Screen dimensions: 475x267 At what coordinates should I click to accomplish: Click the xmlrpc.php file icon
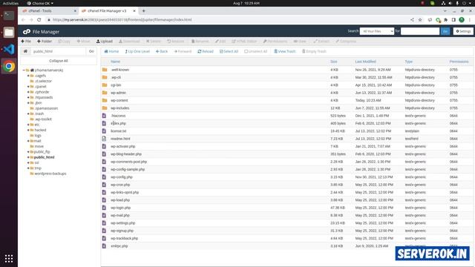pos(104,246)
